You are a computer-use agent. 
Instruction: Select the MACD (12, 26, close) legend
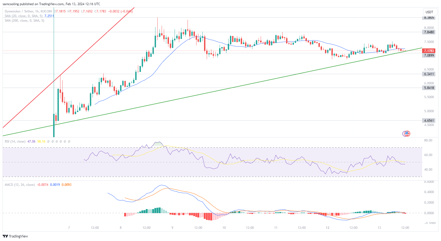coord(20,185)
